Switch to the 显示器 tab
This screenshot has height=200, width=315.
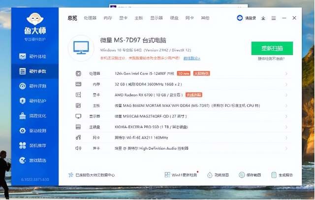click(x=157, y=18)
